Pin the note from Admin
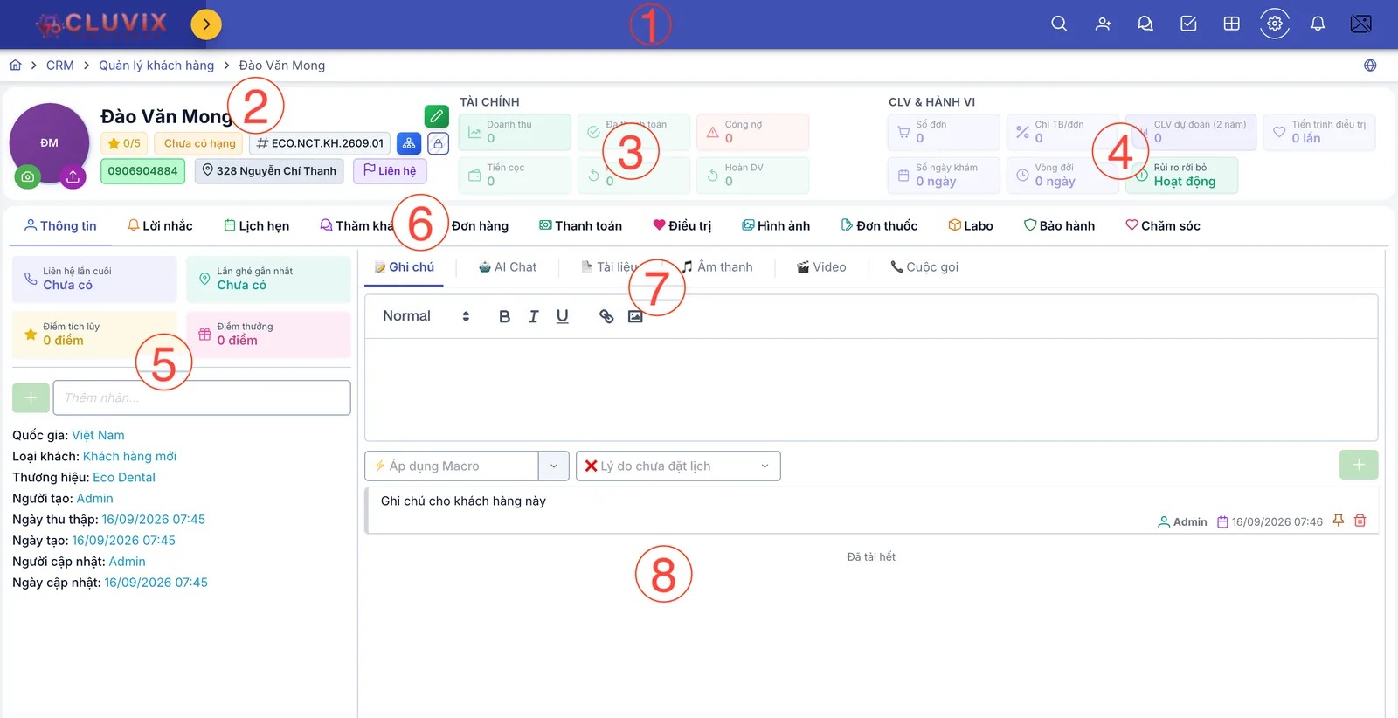This screenshot has height=718, width=1398. pos(1339,521)
